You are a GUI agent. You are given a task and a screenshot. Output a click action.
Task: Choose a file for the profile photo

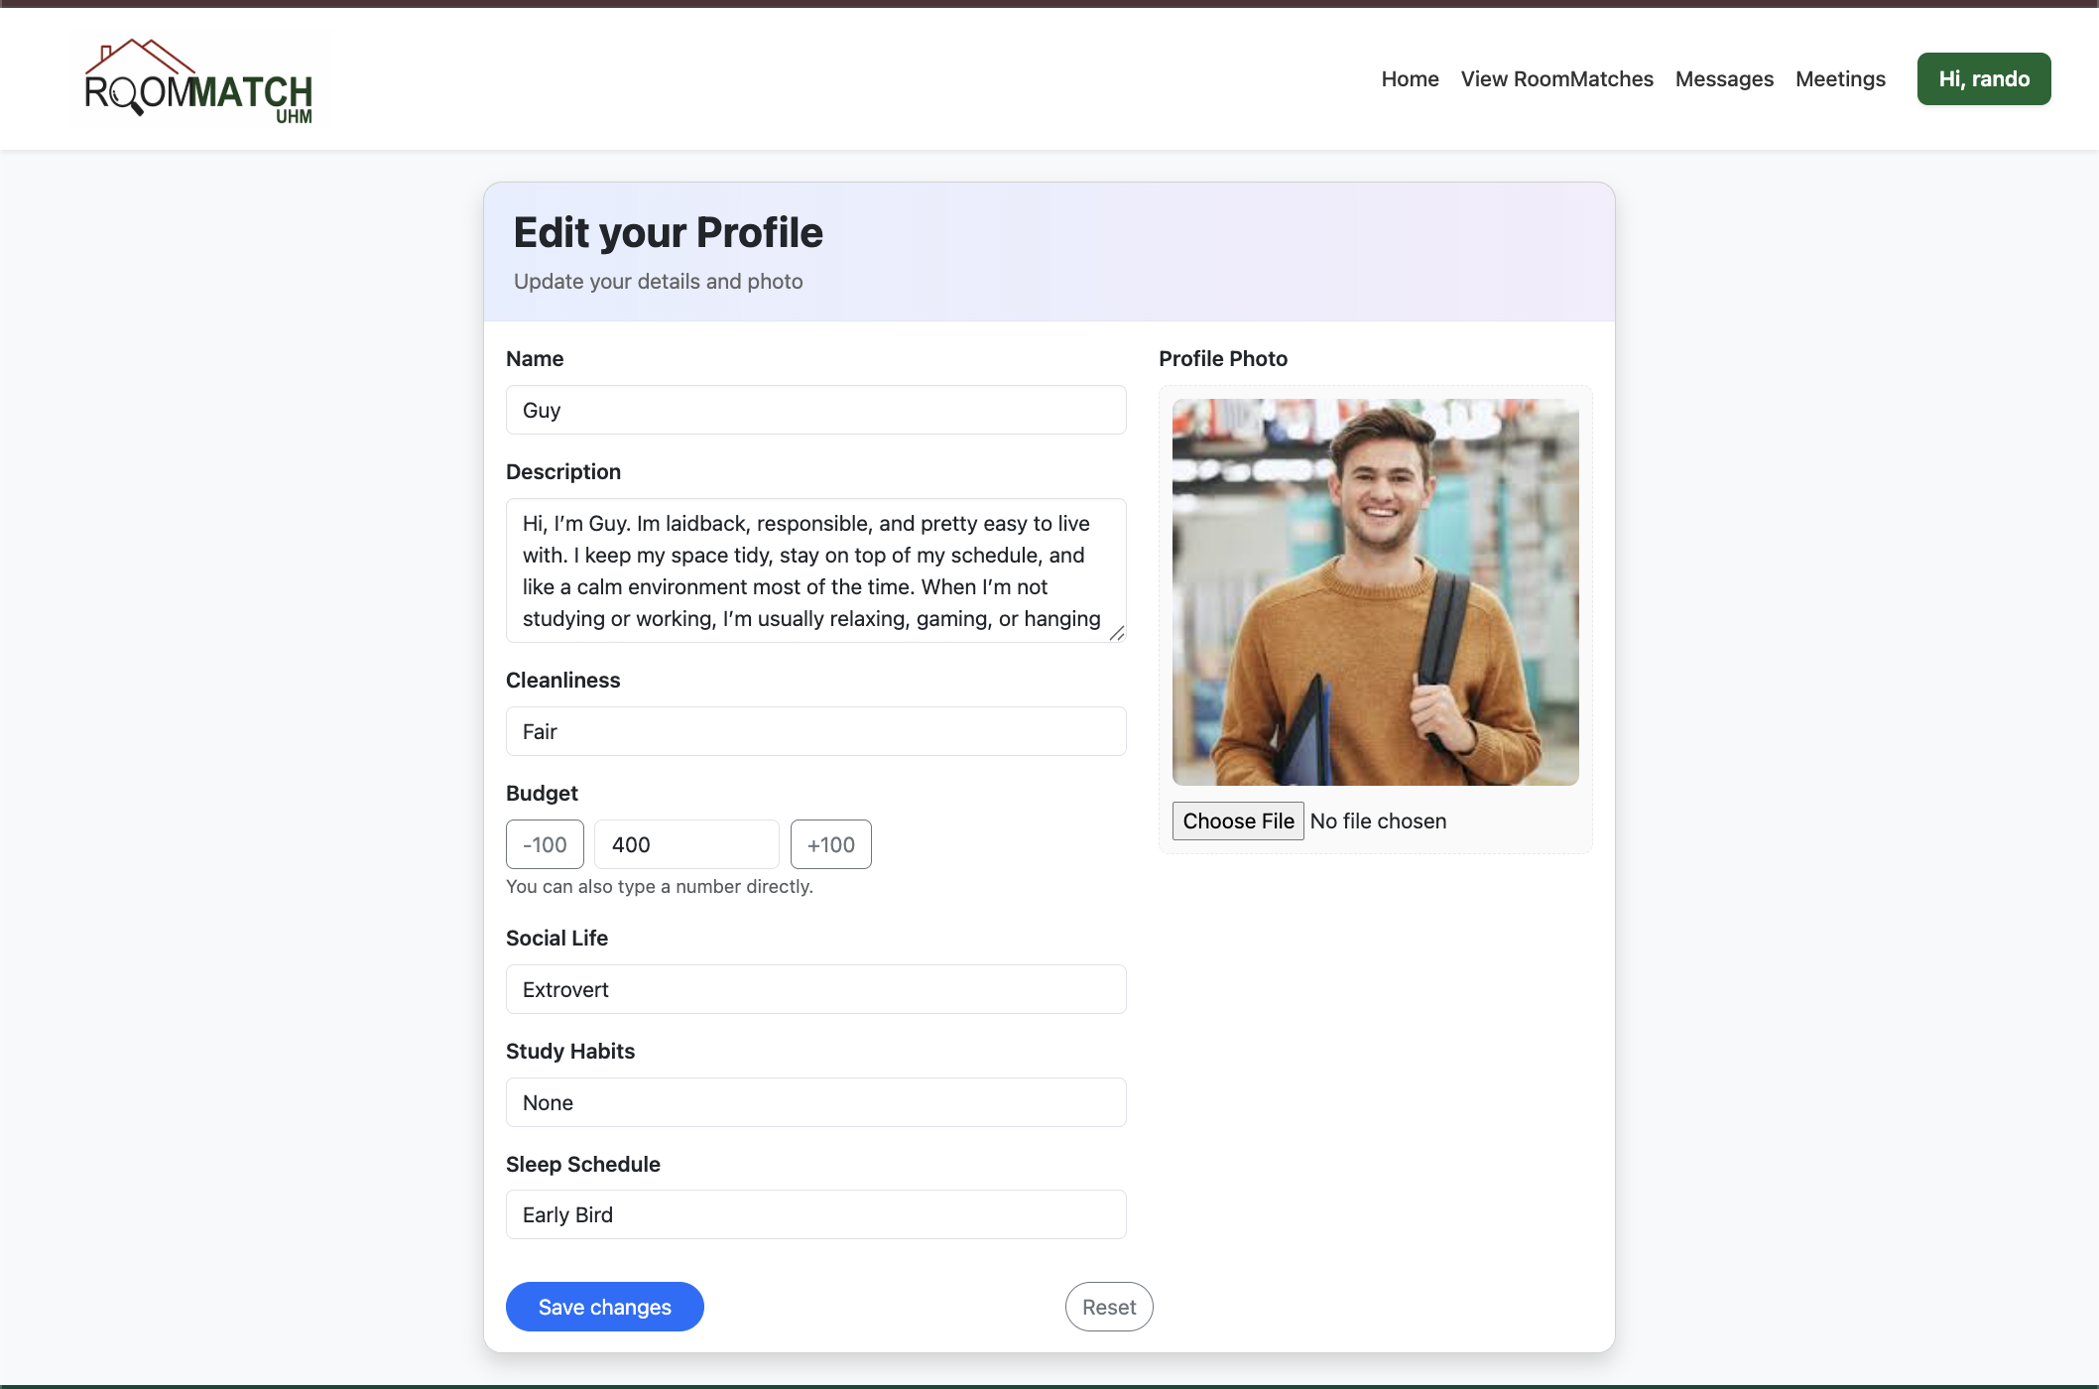(x=1238, y=821)
